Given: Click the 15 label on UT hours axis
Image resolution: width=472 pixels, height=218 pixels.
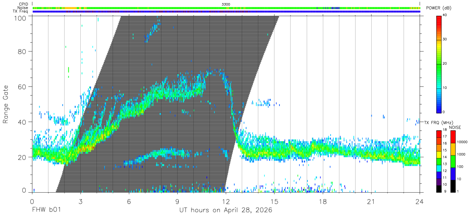Looking at the screenshot, I should click(274, 201).
